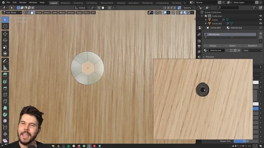The width and height of the screenshot is (264, 148).
Task: Switch to wireframe viewport shading
Action: pos(178,13)
